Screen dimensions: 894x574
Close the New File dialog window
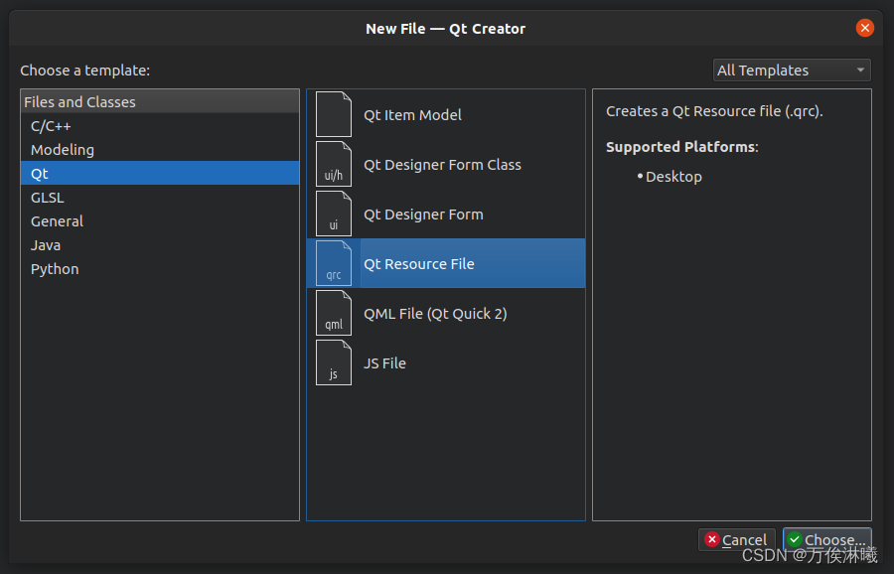click(x=864, y=28)
